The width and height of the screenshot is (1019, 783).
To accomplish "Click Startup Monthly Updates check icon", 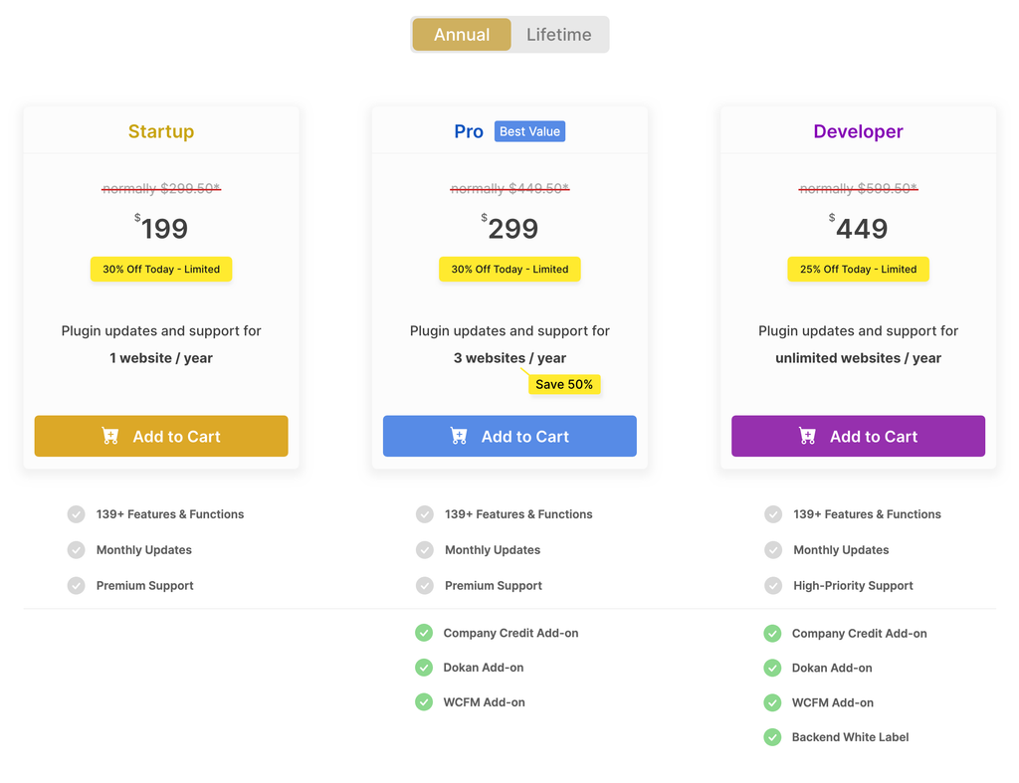I will point(76,550).
